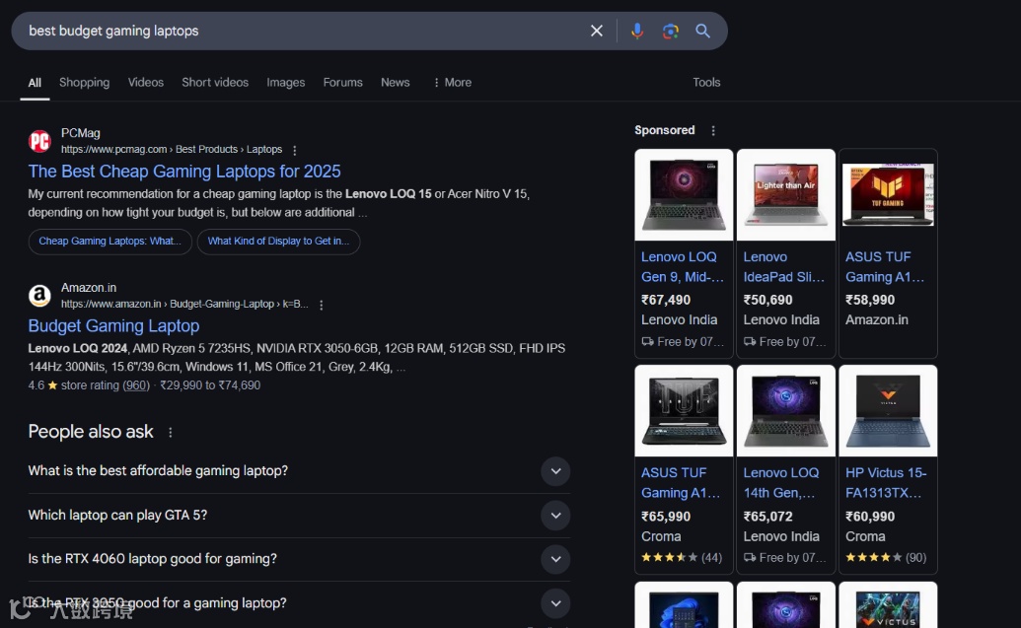Click the Amazon.in seller name under ₹58,990
Viewport: 1021px width, 628px height.
point(876,320)
